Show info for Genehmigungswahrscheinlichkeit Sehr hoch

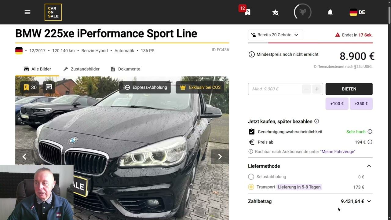tap(370, 132)
